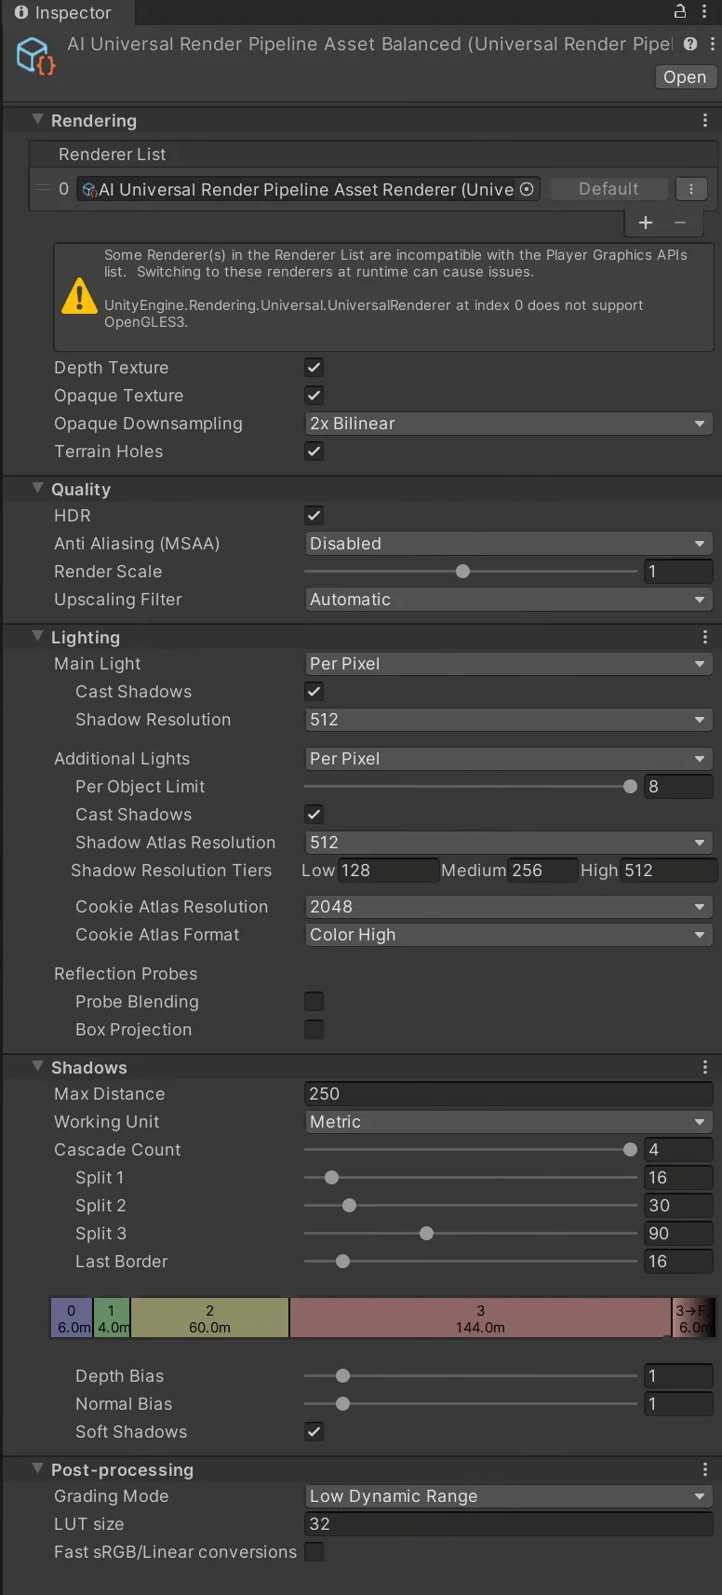Toggle Depth Texture checkbox
Screen dimensions: 722x1595
pyautogui.click(x=314, y=368)
